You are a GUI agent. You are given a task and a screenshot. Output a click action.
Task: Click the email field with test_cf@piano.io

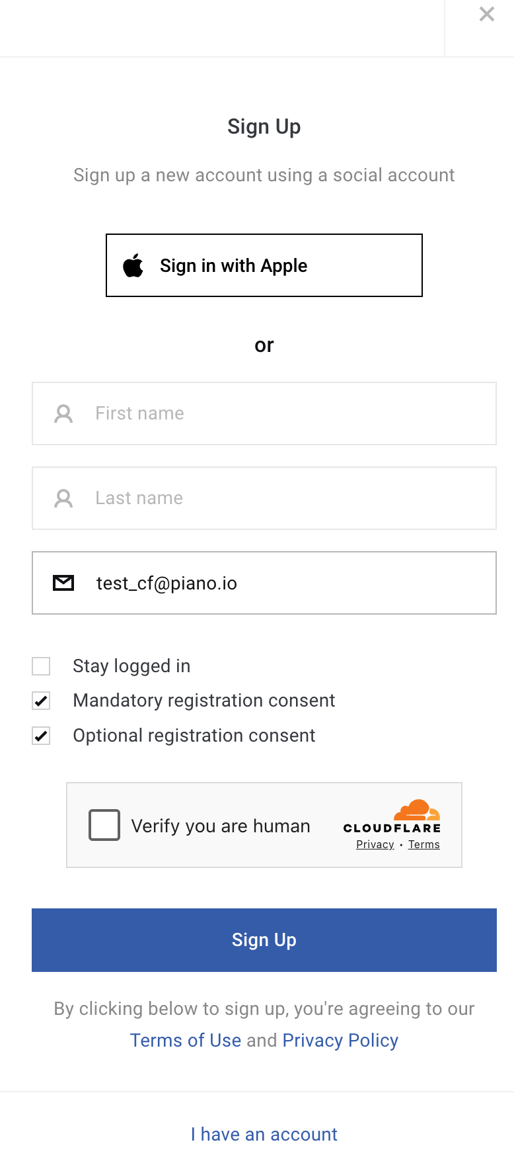[264, 583]
